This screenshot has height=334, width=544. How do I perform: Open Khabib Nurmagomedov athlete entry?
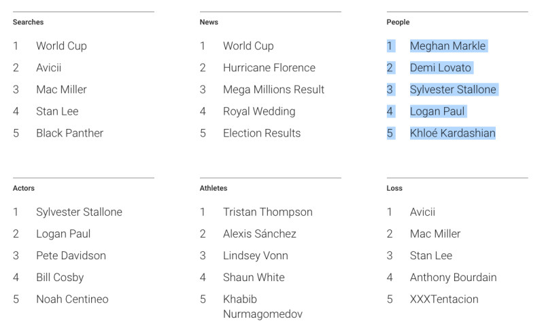point(262,306)
